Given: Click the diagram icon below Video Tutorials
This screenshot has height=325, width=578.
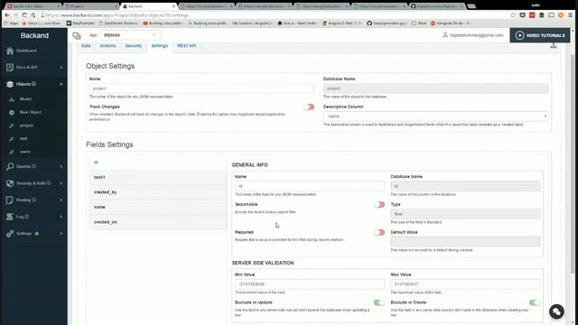Looking at the screenshot, I should point(554,46).
